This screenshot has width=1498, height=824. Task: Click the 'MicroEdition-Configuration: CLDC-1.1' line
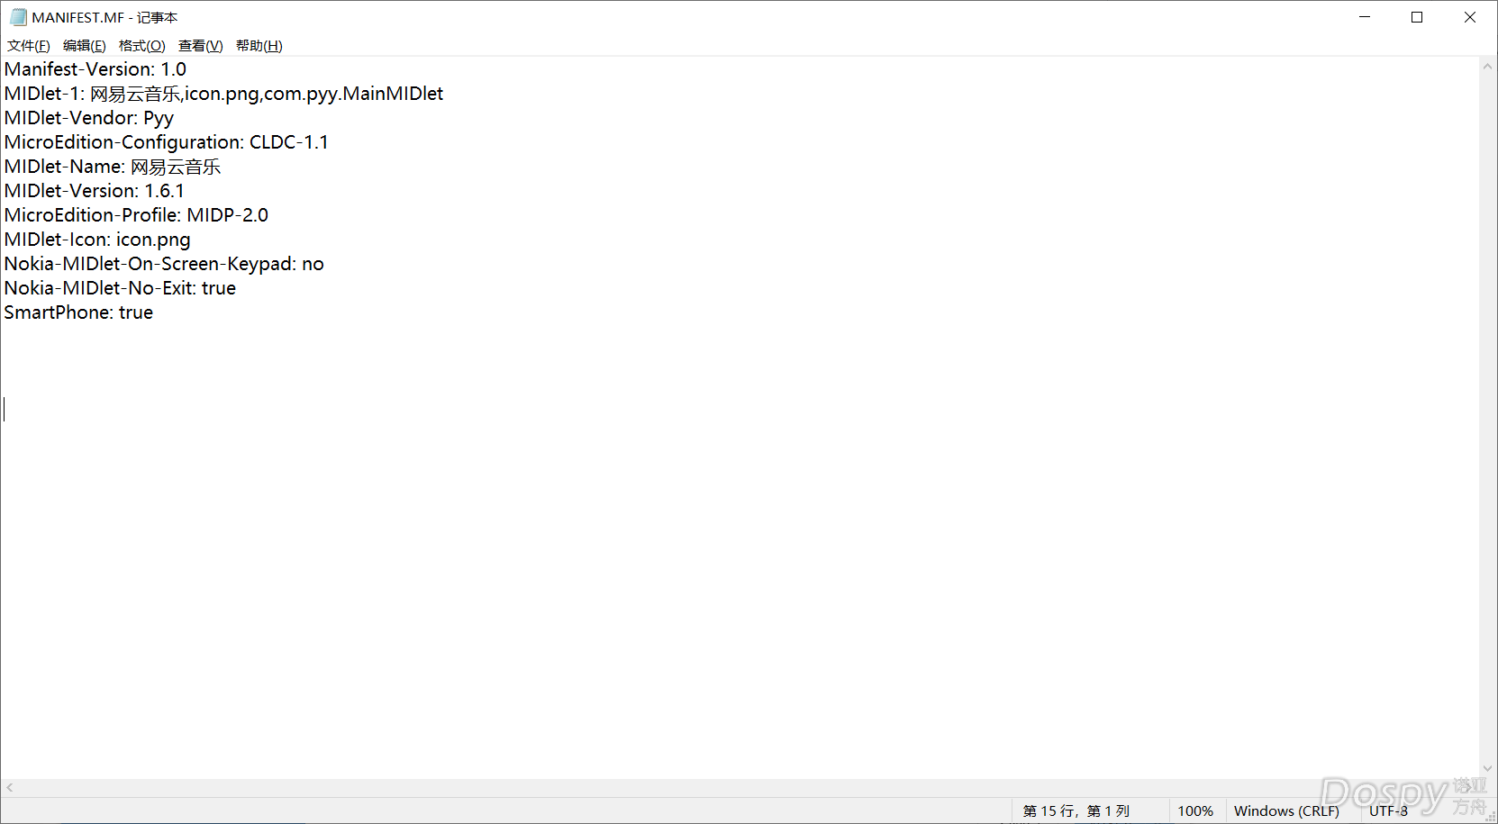pyautogui.click(x=167, y=142)
